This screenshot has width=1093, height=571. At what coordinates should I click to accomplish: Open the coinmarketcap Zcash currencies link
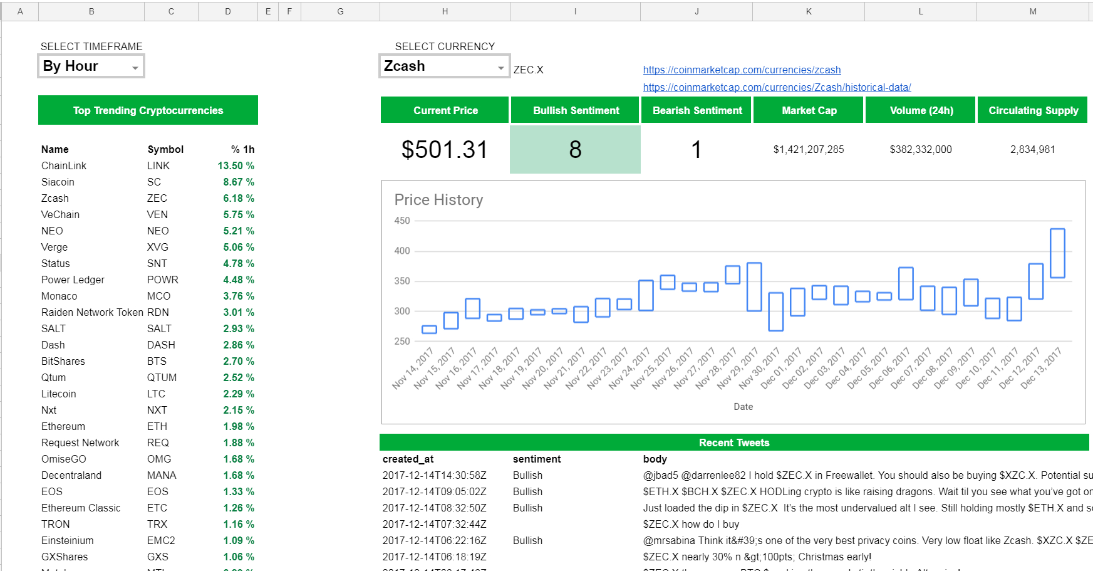742,70
